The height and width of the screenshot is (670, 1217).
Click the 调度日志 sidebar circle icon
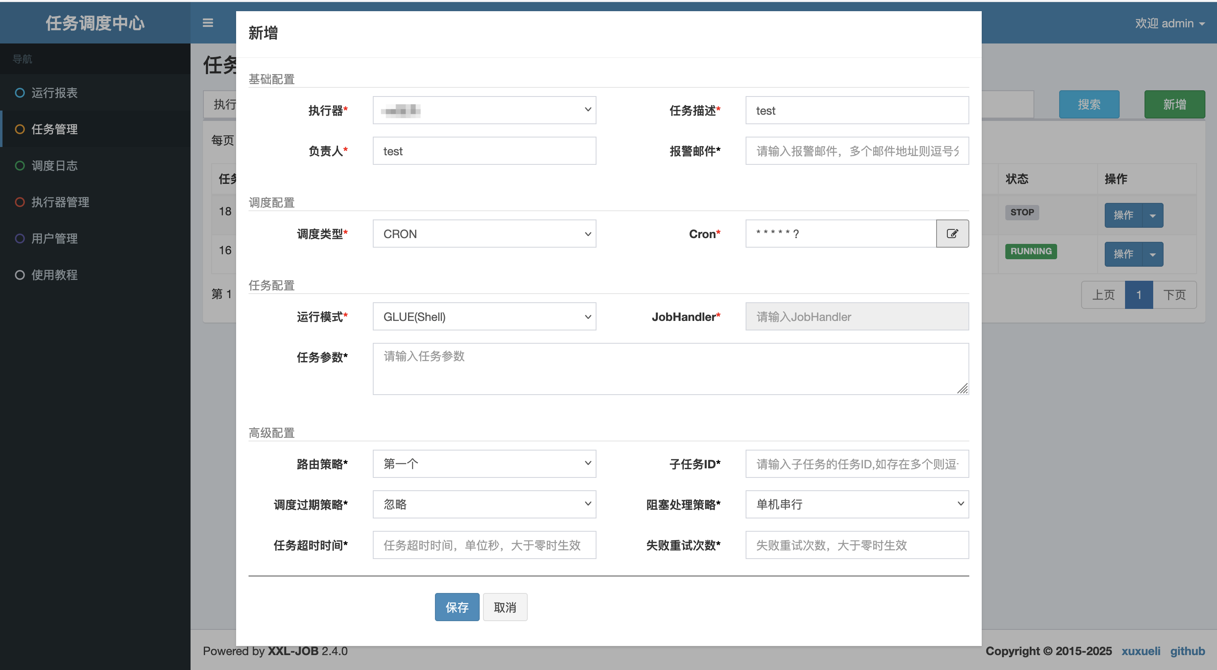point(20,166)
